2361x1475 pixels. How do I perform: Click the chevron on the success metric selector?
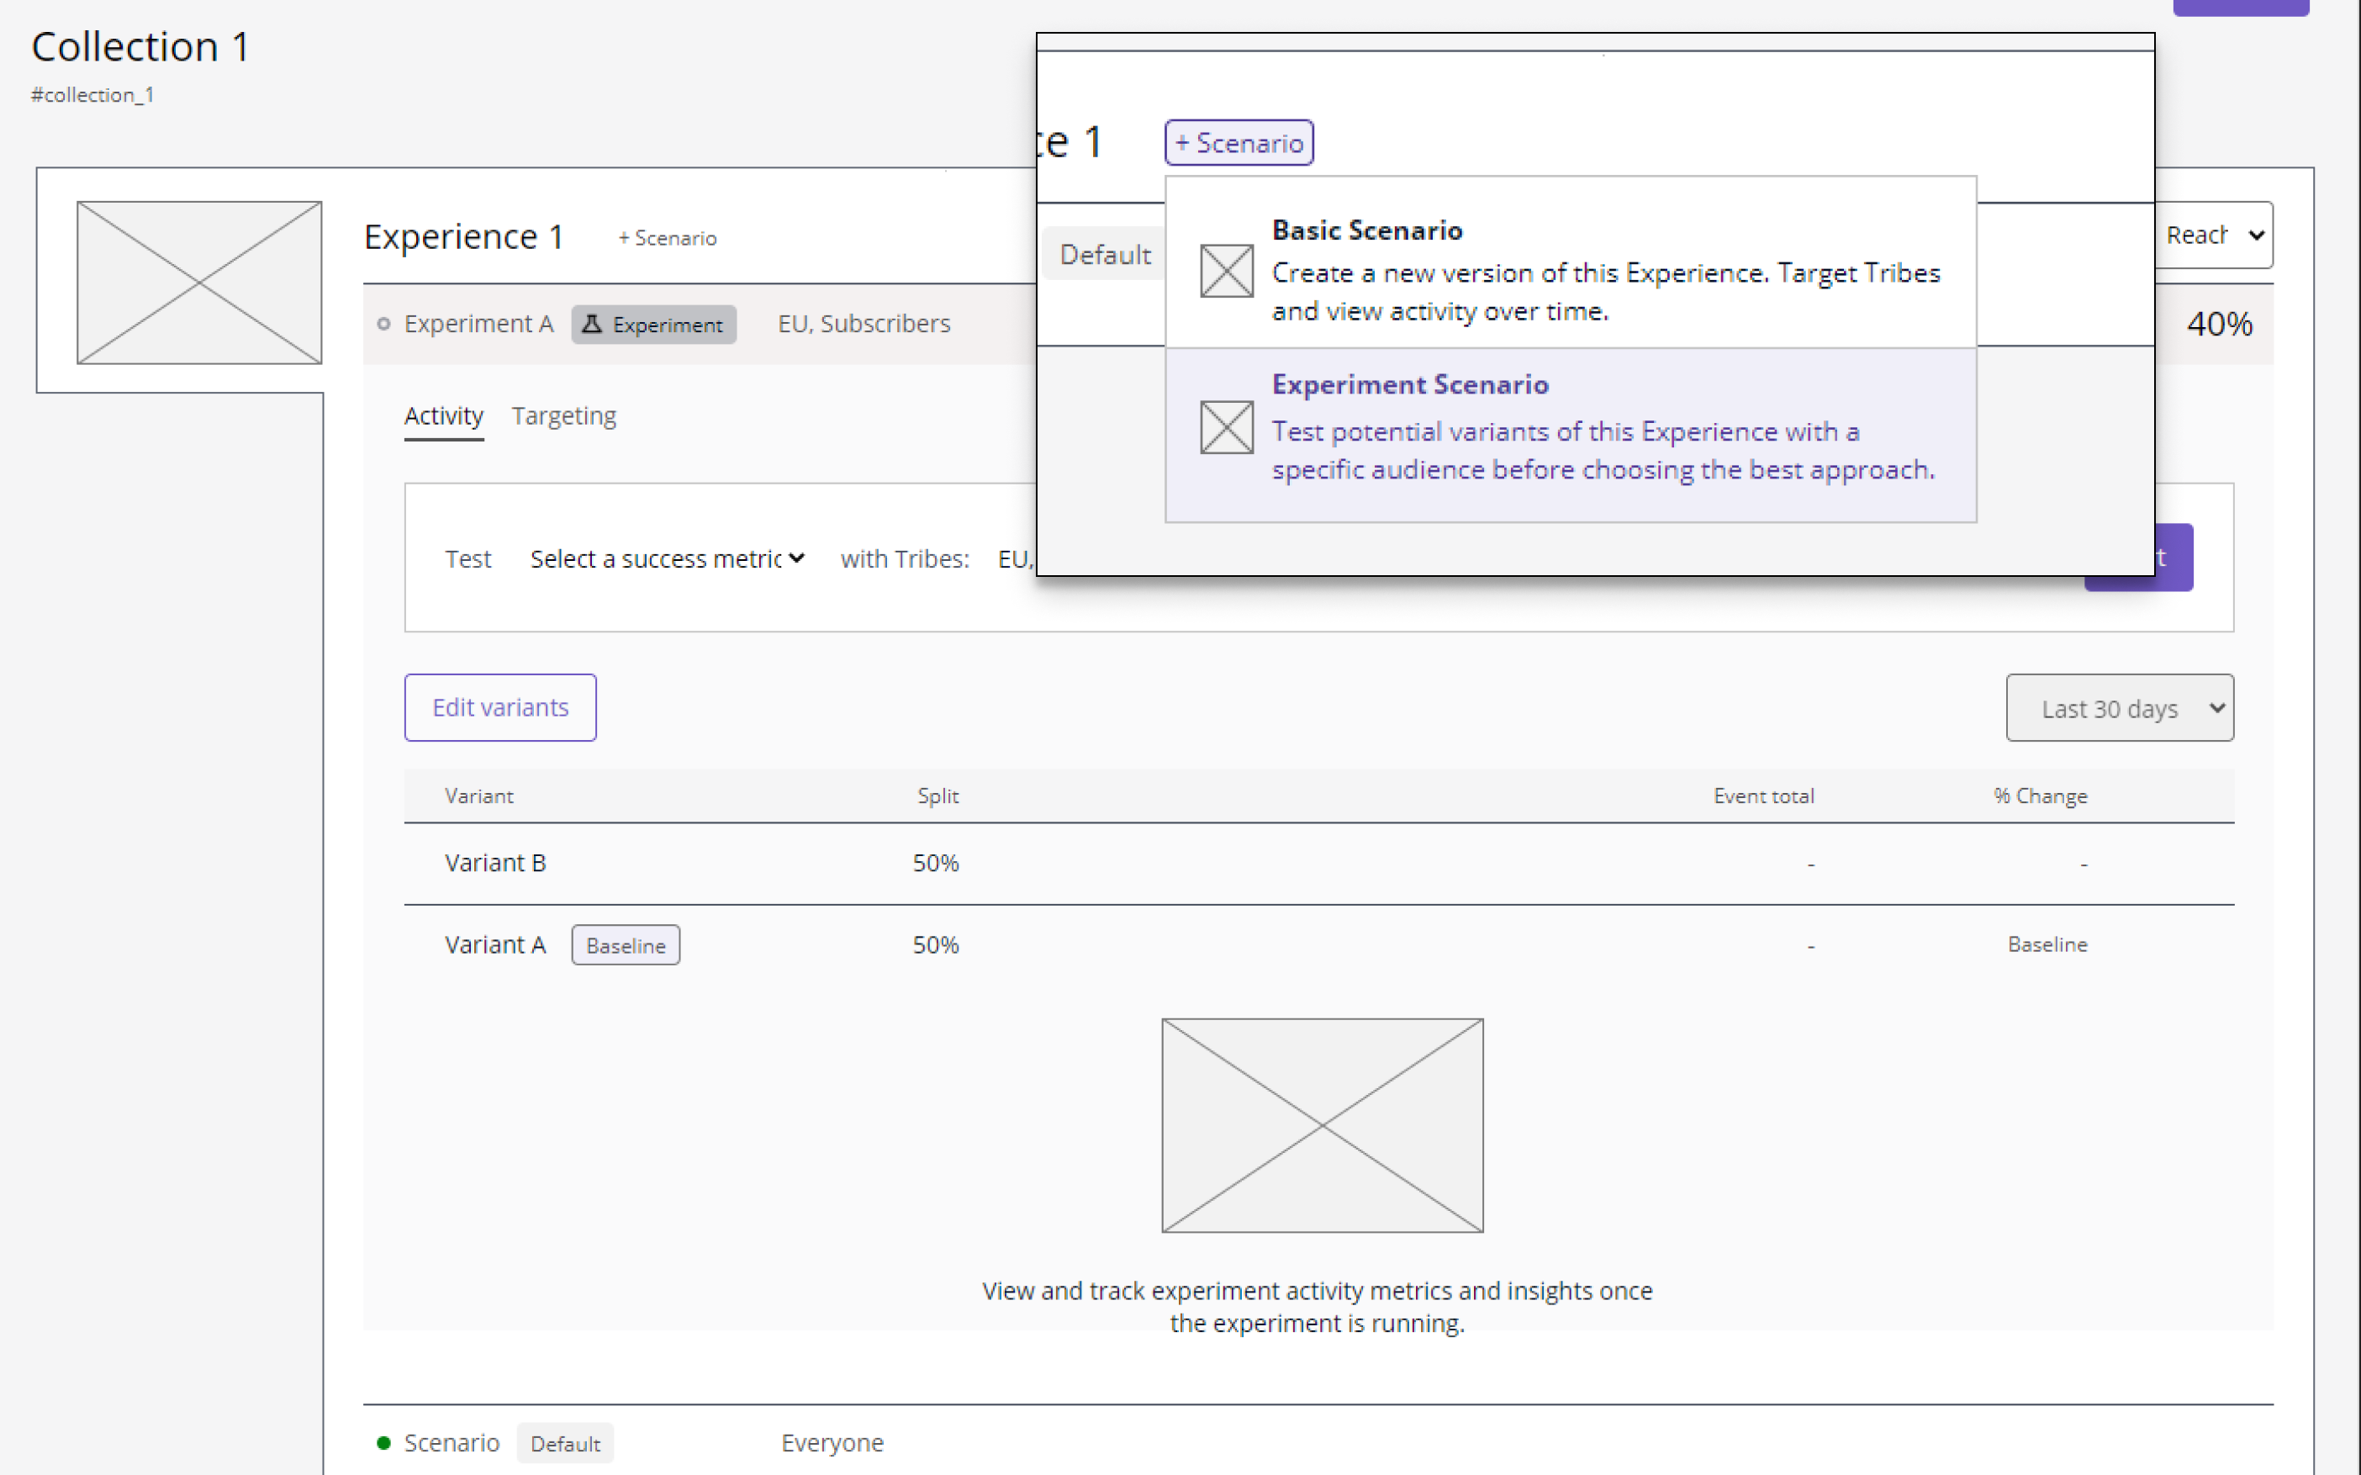pos(798,558)
